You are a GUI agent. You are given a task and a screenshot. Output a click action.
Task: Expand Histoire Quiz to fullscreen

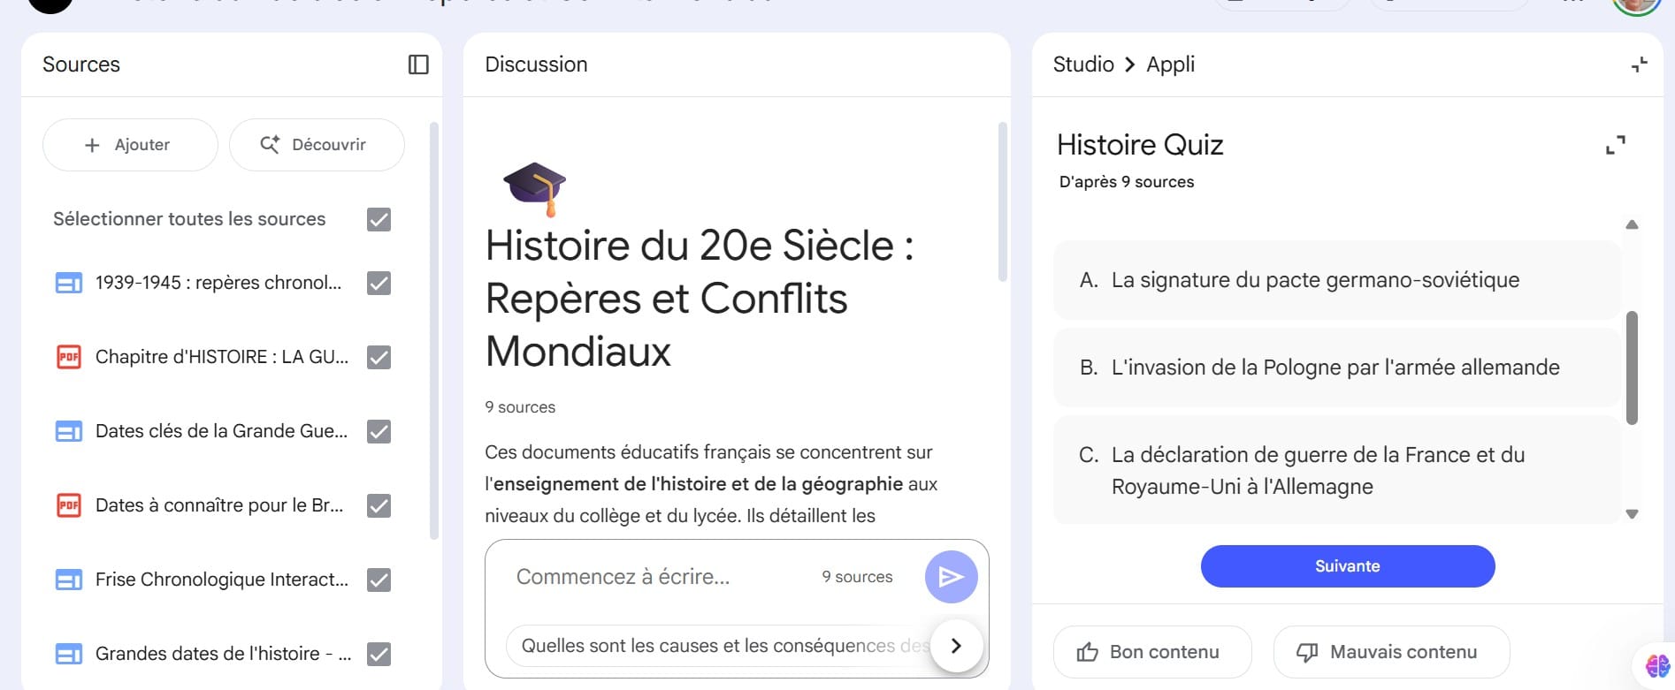click(1615, 145)
